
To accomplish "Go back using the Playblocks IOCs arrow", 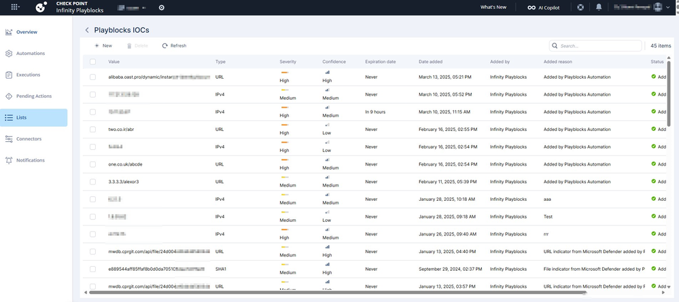I will coord(87,30).
